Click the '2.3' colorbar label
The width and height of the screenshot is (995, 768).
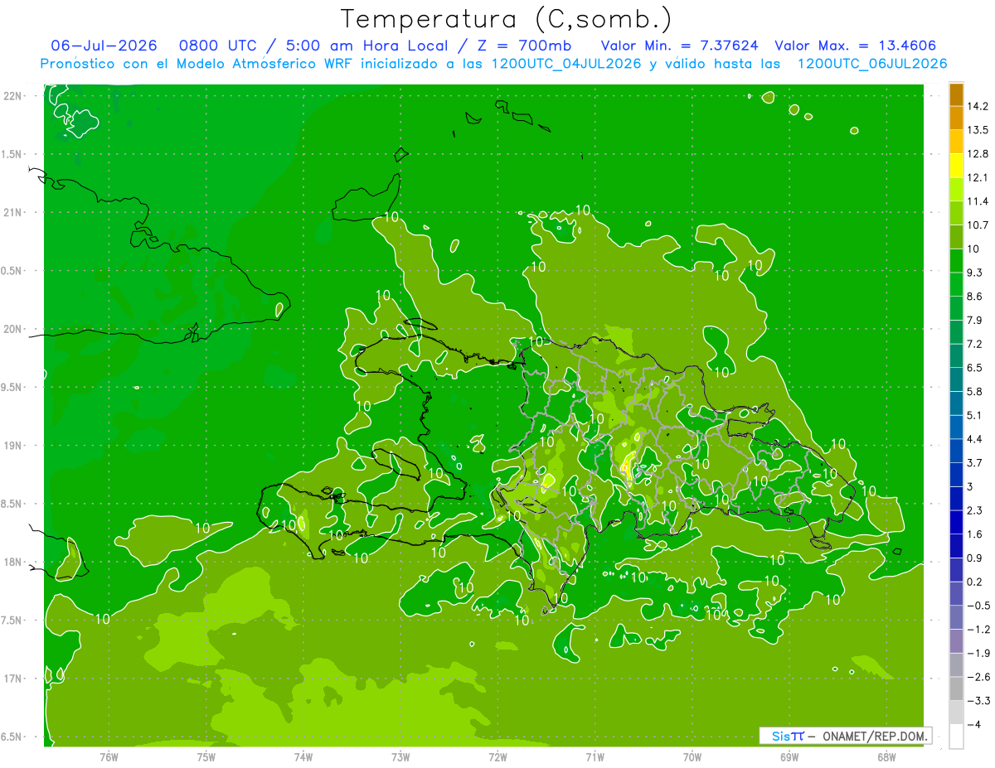pos(975,510)
